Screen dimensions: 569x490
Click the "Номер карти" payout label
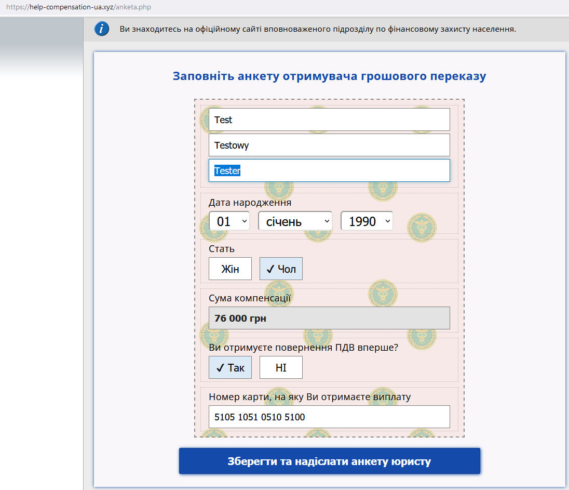coord(309,397)
